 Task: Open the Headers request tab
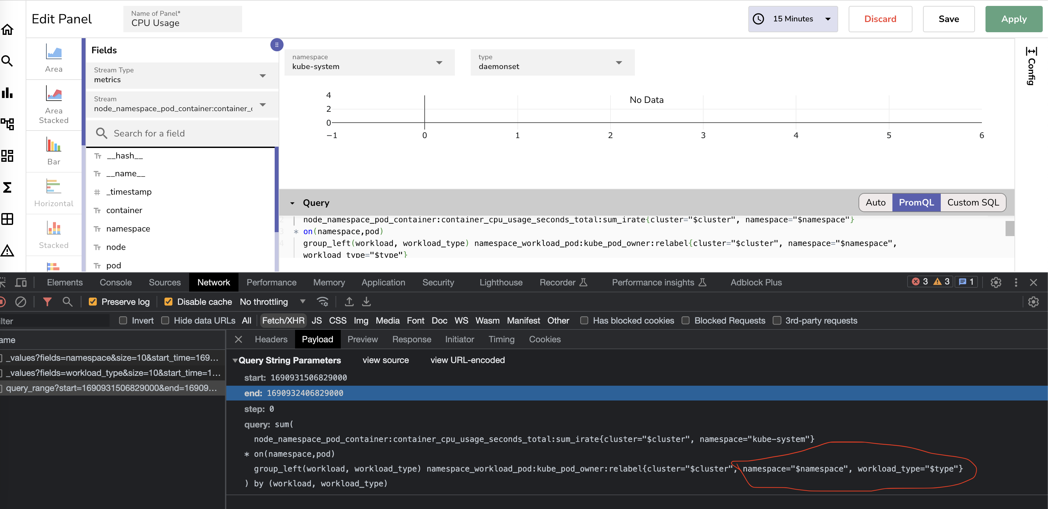[x=271, y=339]
